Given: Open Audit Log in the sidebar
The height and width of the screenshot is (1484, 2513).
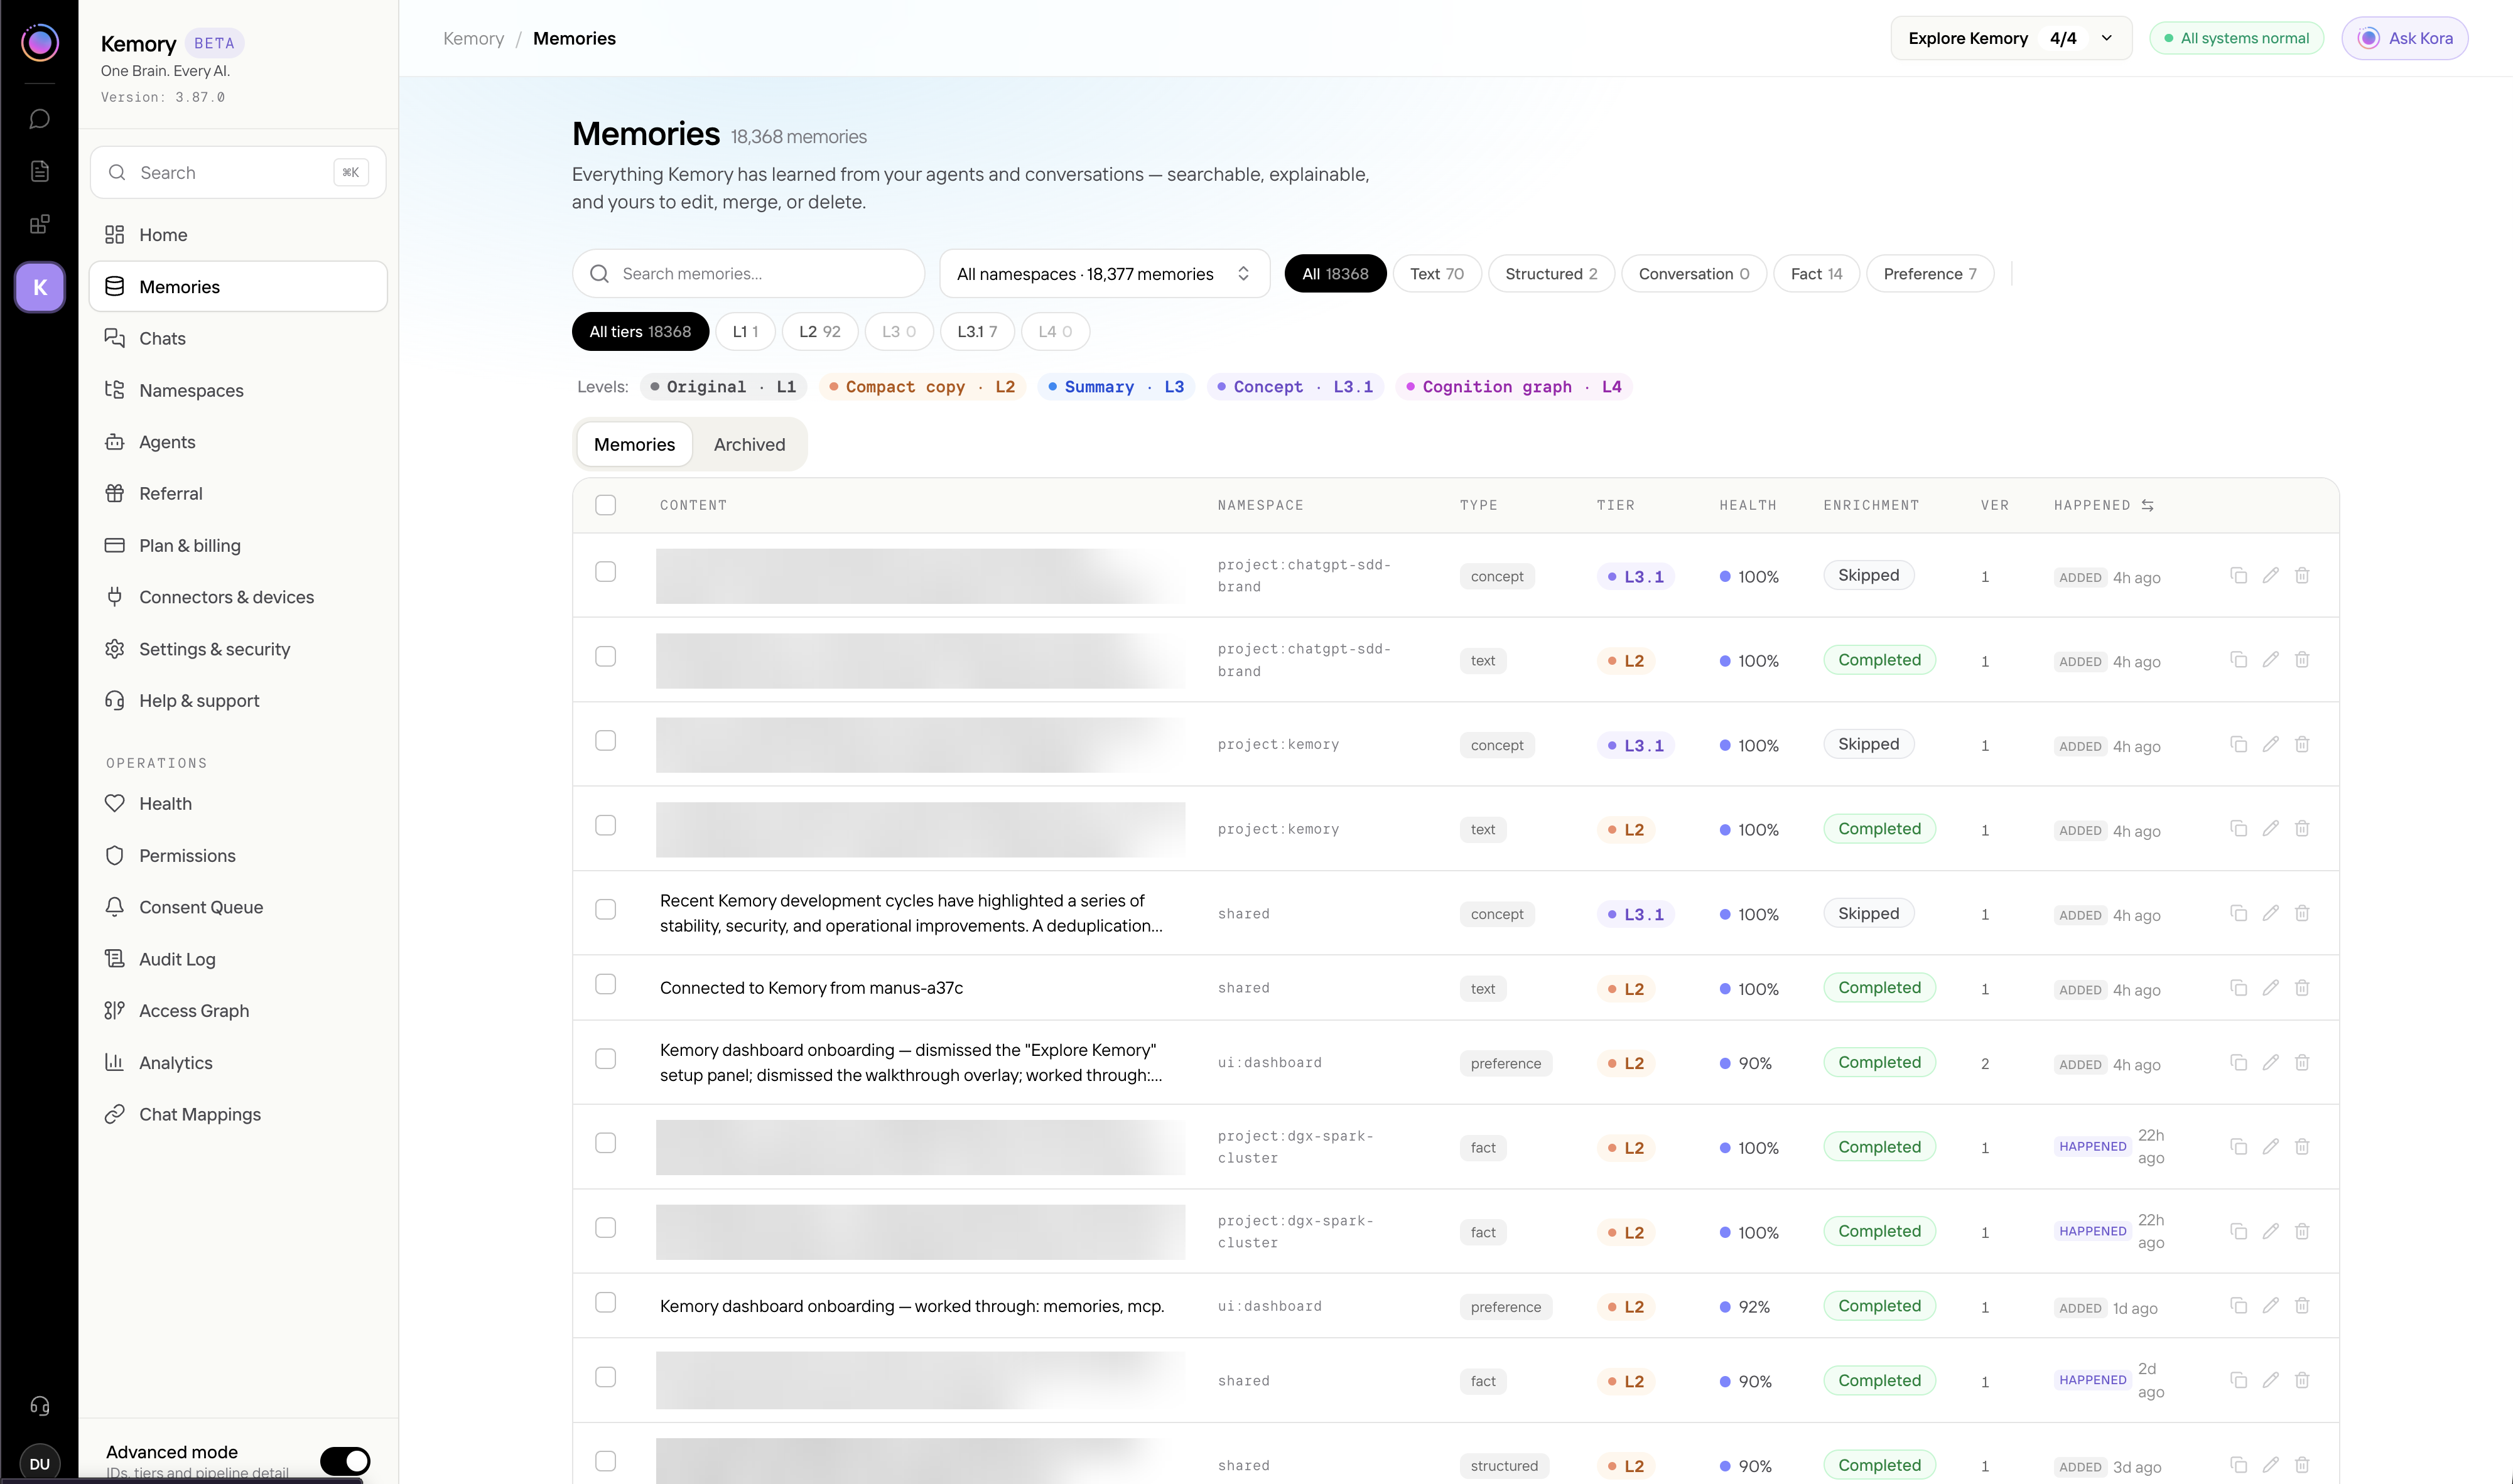Looking at the screenshot, I should (x=238, y=959).
